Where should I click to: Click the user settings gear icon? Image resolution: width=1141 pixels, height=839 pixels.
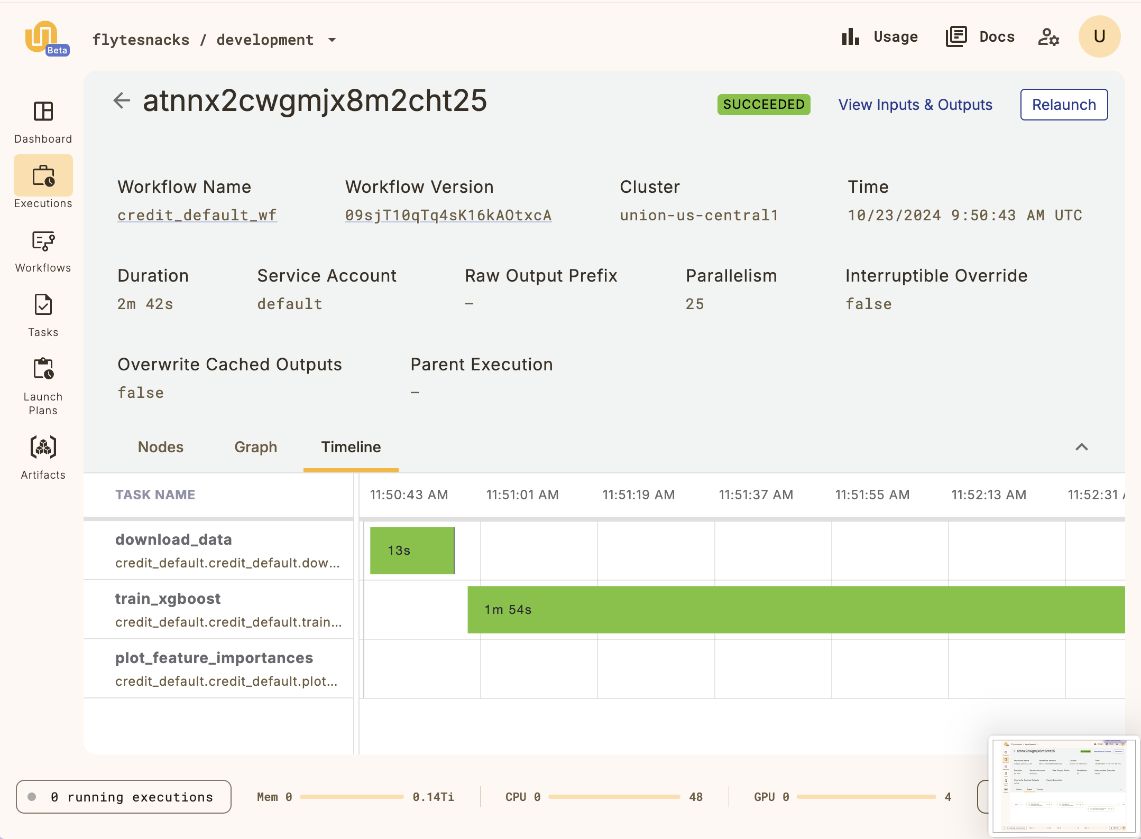[1048, 37]
